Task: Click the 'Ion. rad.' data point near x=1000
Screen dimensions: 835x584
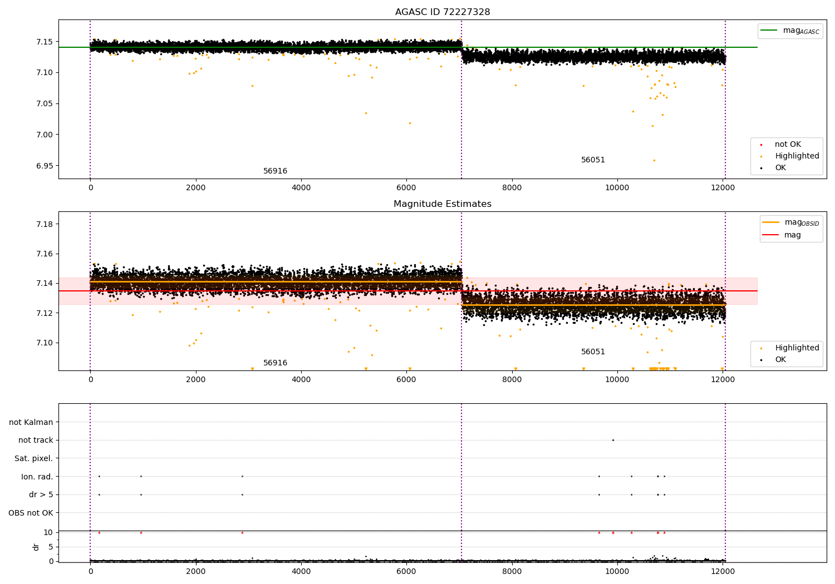Action: click(x=141, y=476)
